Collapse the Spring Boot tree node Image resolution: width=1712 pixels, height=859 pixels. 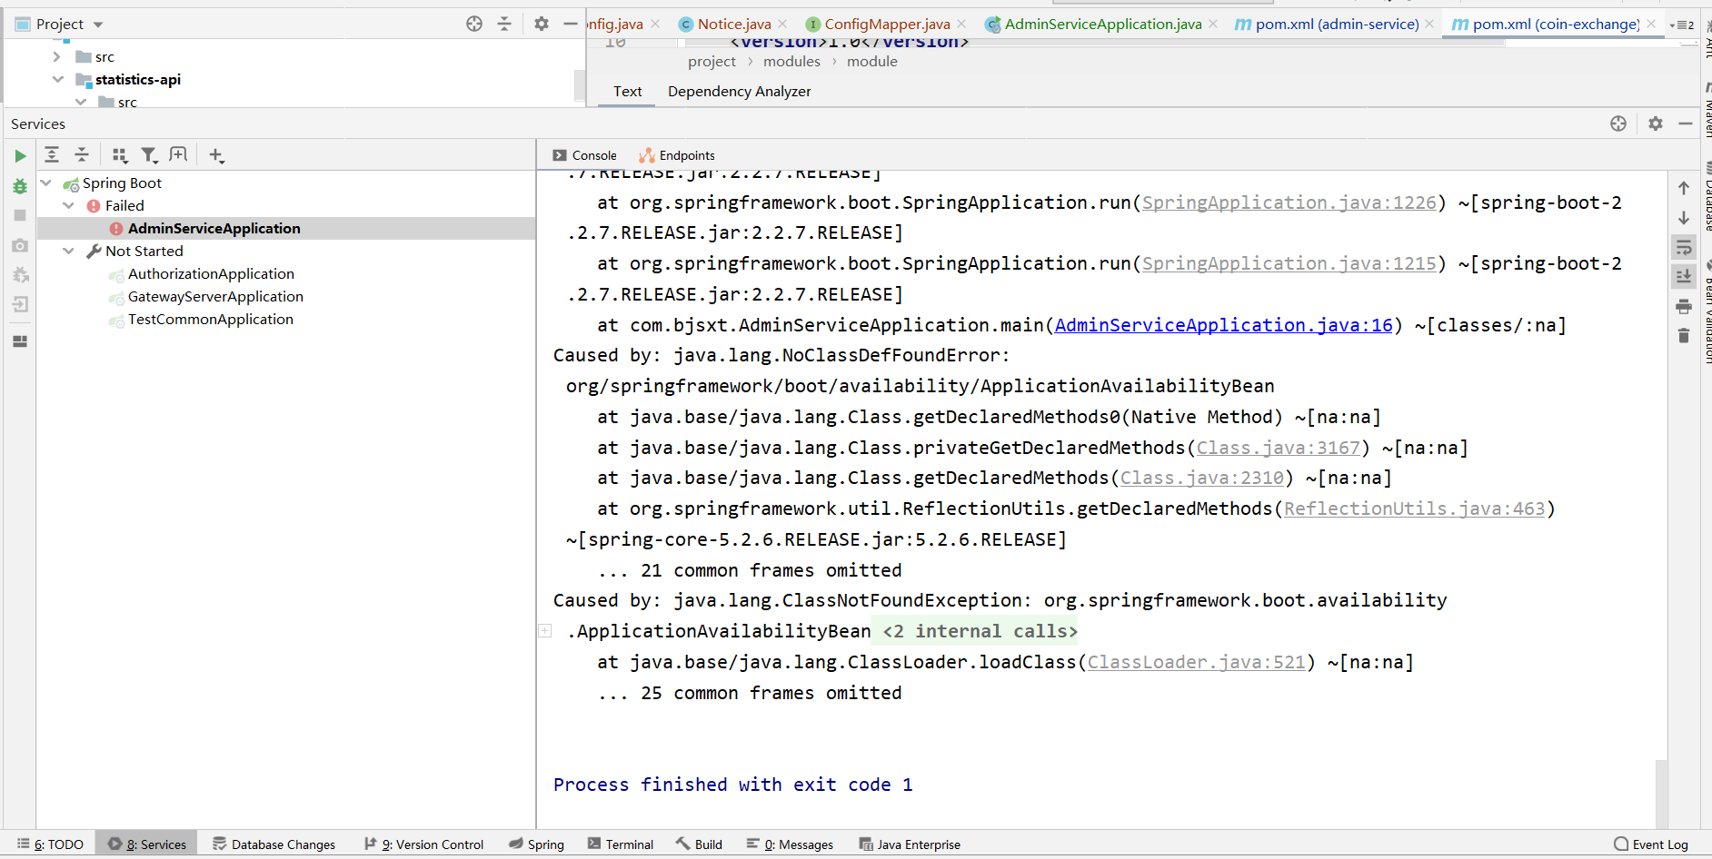click(x=46, y=183)
